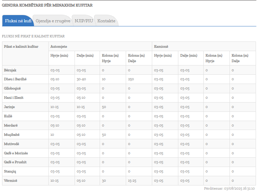
Task: Select the Kullë row name
Action: pos(8,116)
